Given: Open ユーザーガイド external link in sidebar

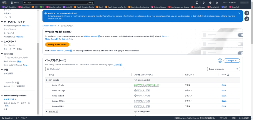Looking at the screenshot, I should pos(11,82).
